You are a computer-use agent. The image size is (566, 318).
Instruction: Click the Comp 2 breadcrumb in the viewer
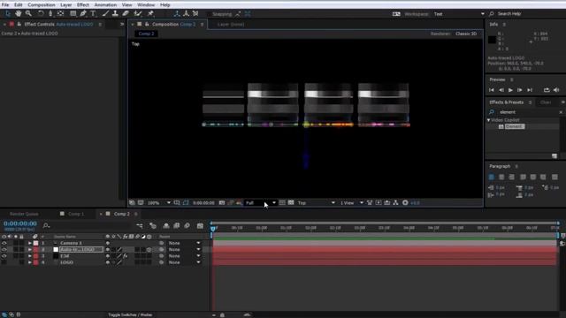point(146,34)
